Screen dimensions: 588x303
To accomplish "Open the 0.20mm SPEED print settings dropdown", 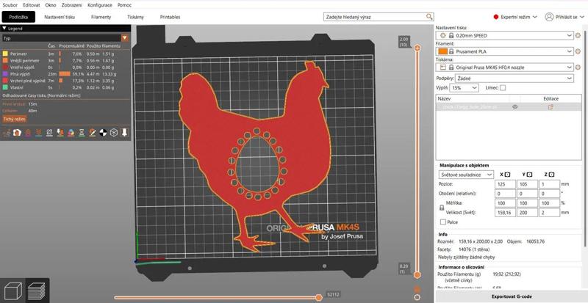I will click(x=505, y=35).
